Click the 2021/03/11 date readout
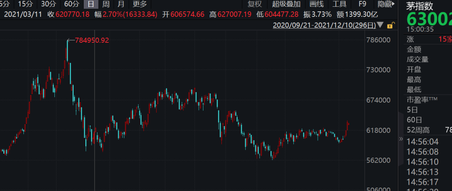The width and height of the screenshot is (452, 191). click(23, 14)
